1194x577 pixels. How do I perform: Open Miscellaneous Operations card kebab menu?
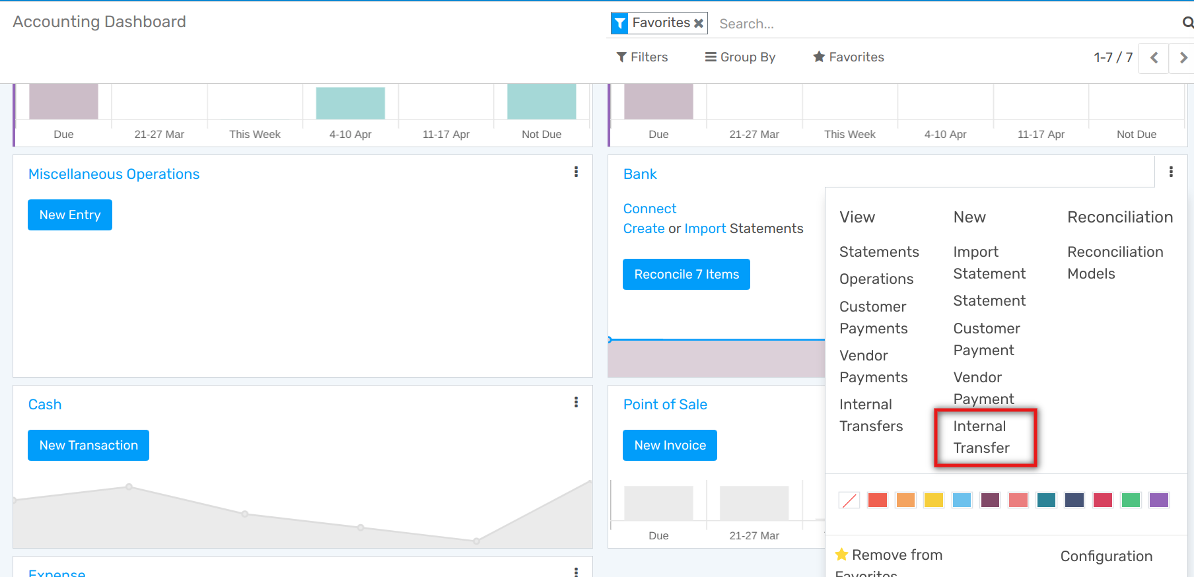pos(576,172)
